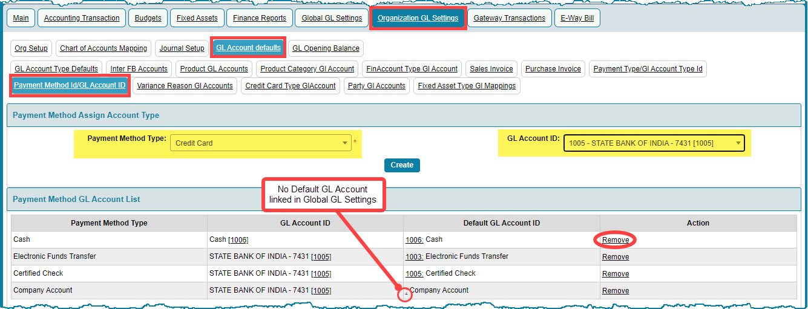The height and width of the screenshot is (309, 808).
Task: Switch to Global GL Settings tab
Action: [x=332, y=18]
